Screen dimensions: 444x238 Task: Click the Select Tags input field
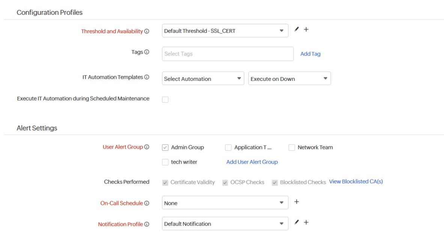(x=227, y=54)
